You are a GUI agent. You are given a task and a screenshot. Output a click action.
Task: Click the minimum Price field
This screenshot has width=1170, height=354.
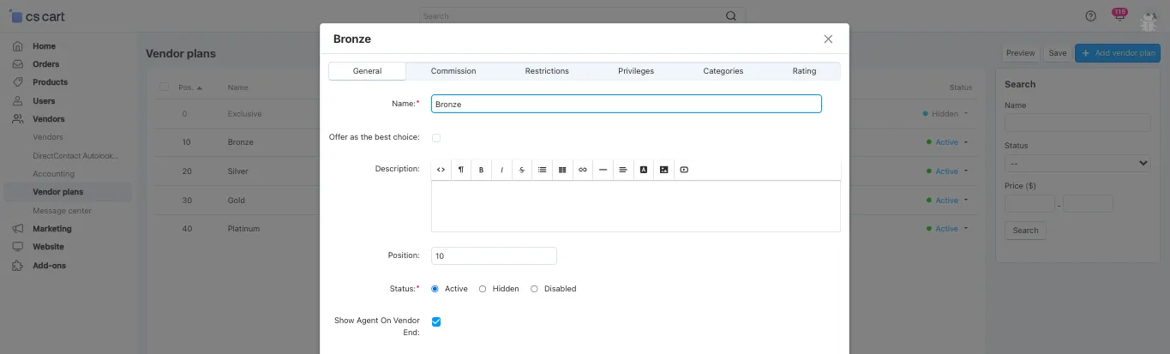tap(1029, 204)
